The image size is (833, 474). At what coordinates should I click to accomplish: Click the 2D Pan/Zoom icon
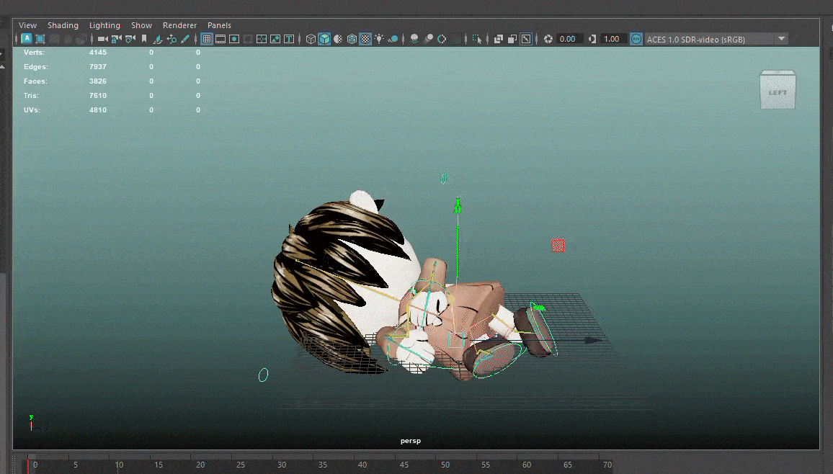[x=171, y=39]
